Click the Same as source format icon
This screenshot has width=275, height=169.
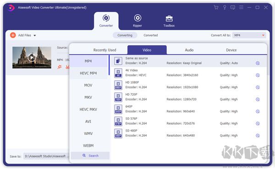(118, 61)
